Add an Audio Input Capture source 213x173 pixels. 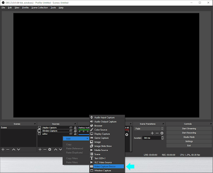click(x=107, y=118)
